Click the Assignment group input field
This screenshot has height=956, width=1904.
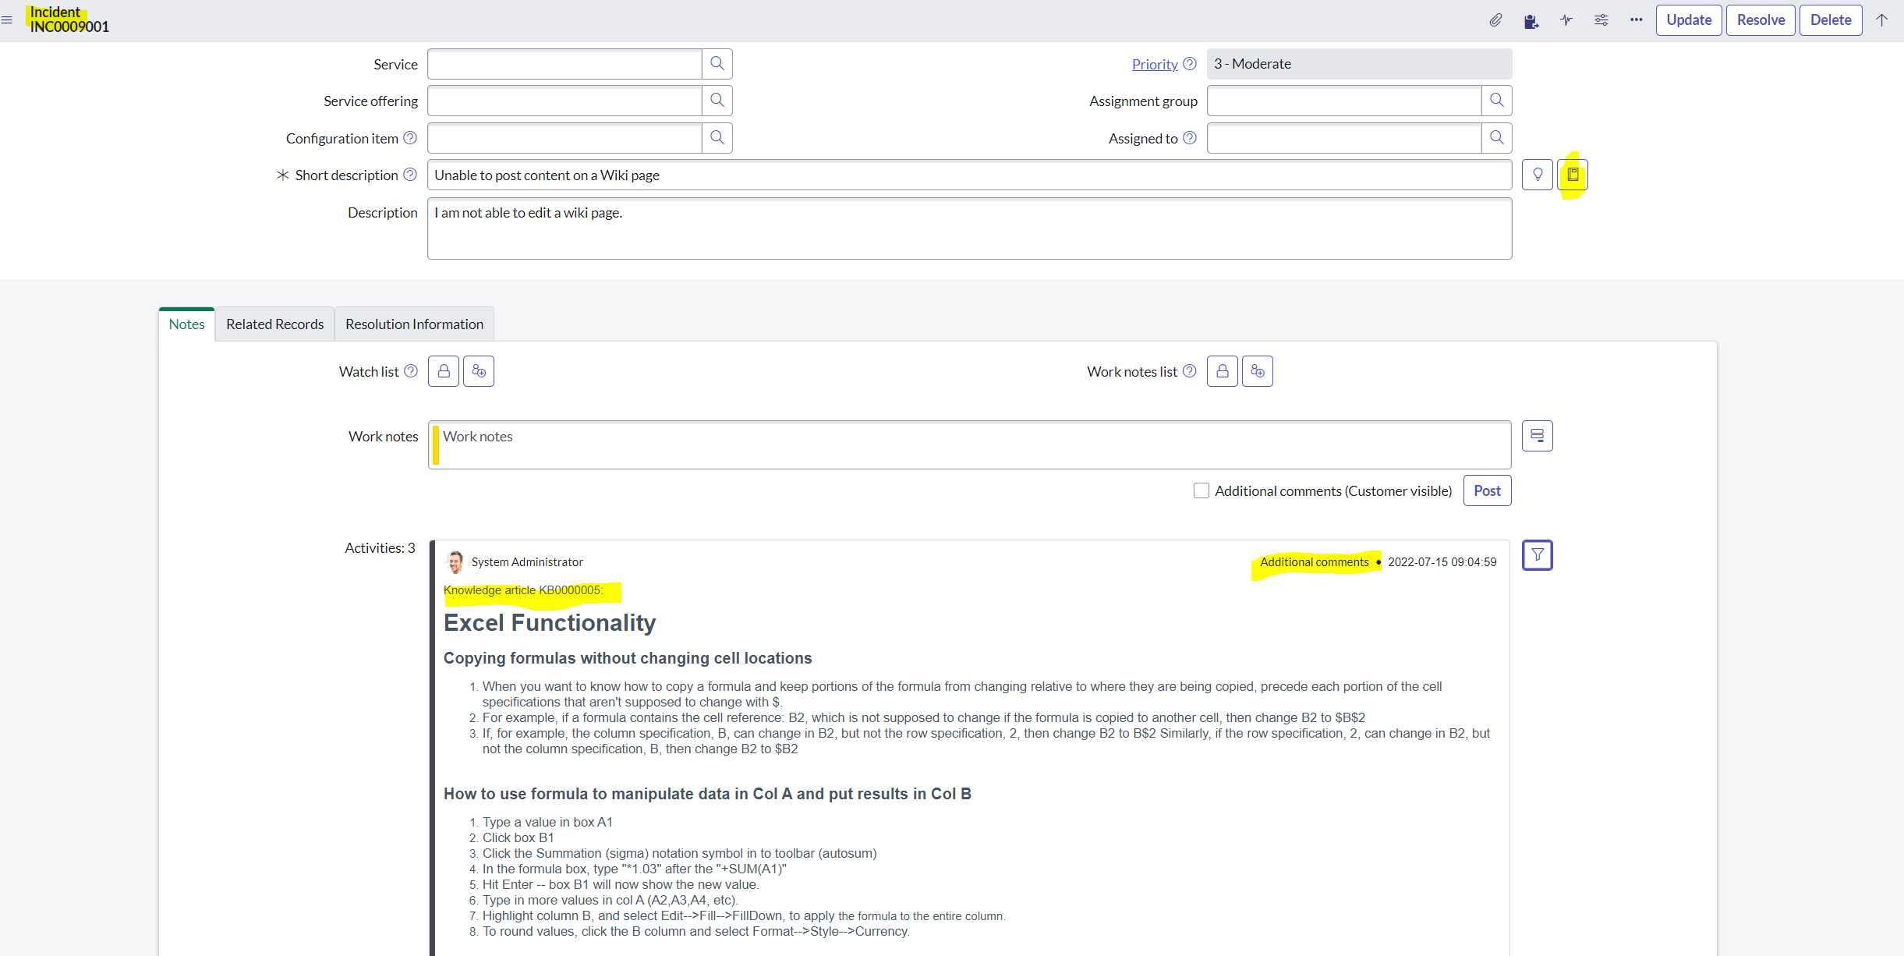coord(1344,101)
